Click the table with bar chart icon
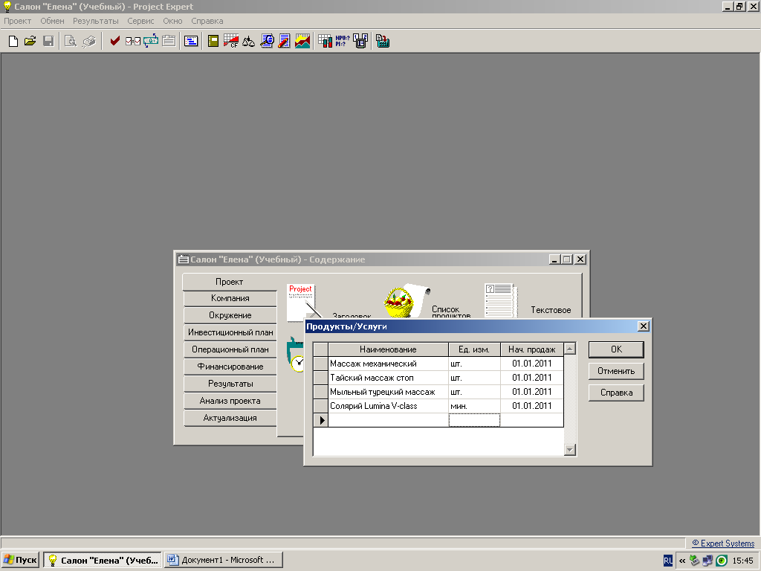The height and width of the screenshot is (571, 761). 326,41
